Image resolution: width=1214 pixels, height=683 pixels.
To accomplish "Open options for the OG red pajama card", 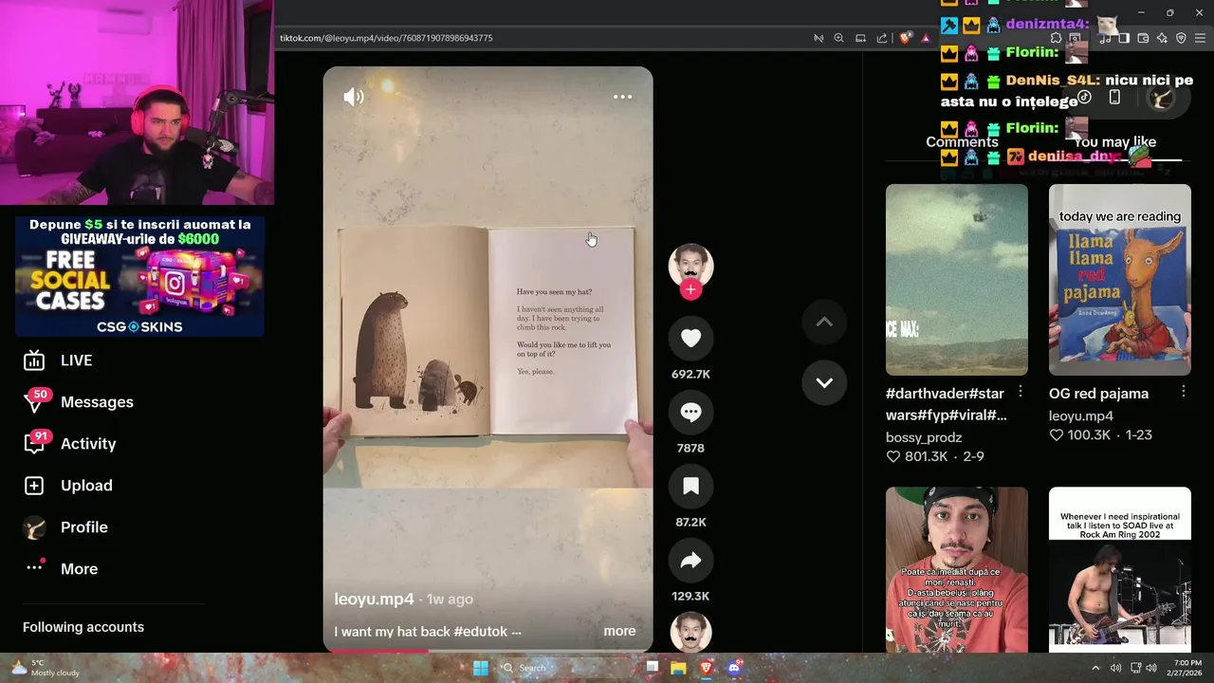I will point(1184,392).
